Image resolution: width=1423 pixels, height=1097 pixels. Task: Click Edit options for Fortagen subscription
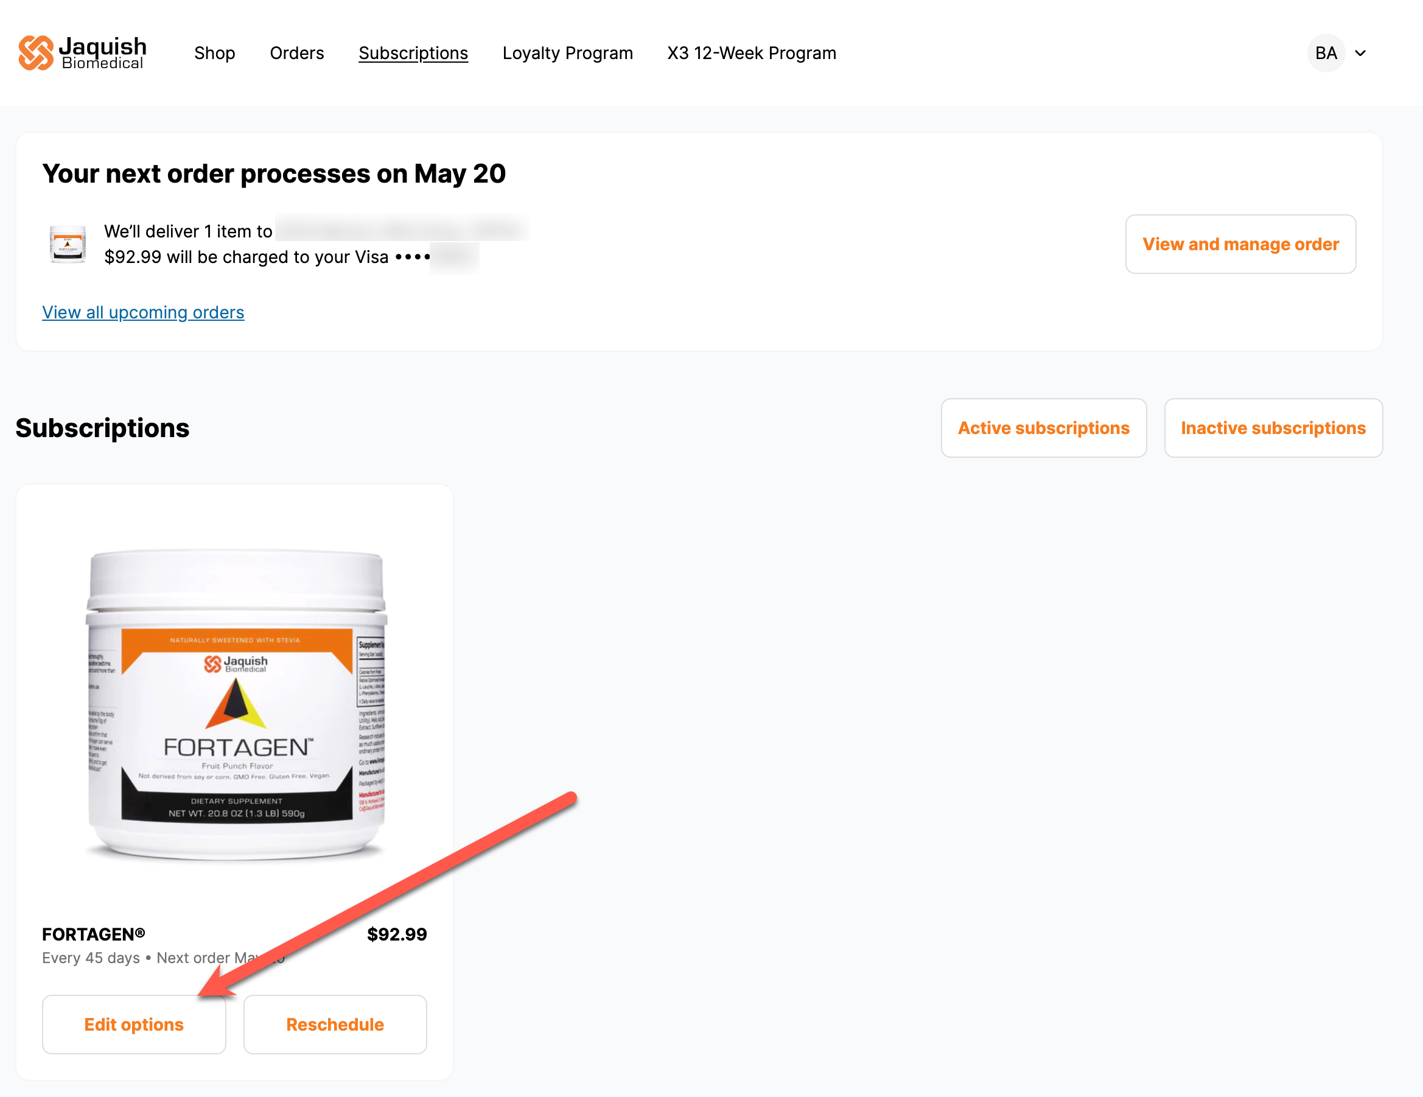coord(135,1023)
